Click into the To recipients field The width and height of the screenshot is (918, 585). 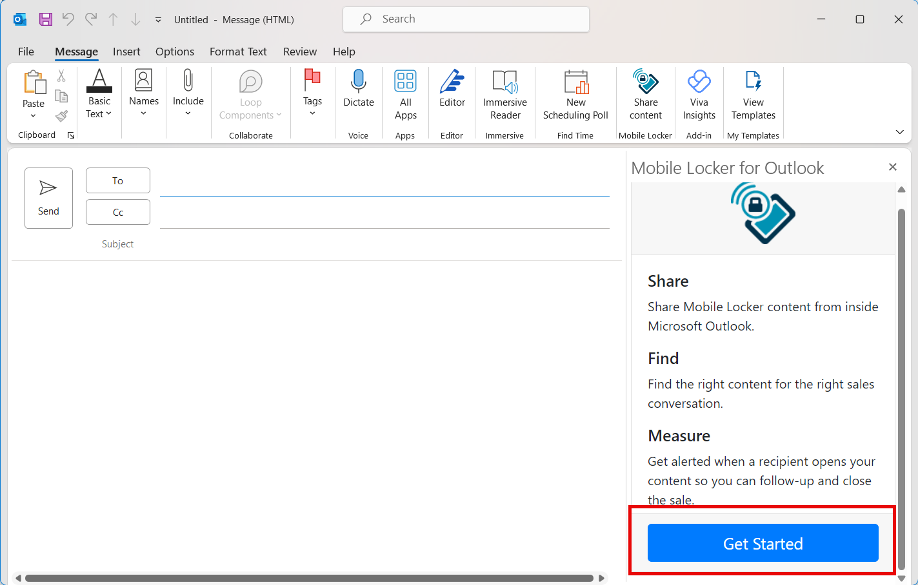tap(384, 183)
